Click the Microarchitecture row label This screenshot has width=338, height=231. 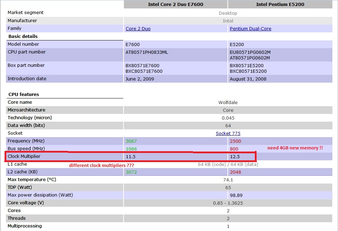coord(27,110)
